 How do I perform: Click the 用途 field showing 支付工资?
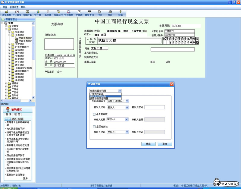coord(99,48)
